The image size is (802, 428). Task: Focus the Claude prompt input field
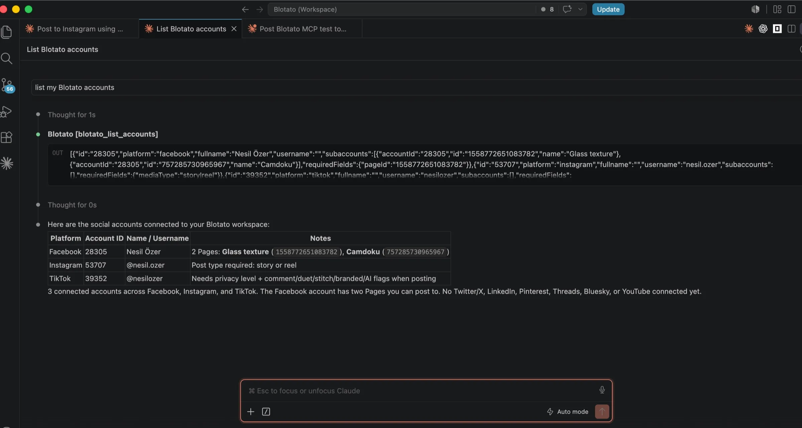coord(421,391)
